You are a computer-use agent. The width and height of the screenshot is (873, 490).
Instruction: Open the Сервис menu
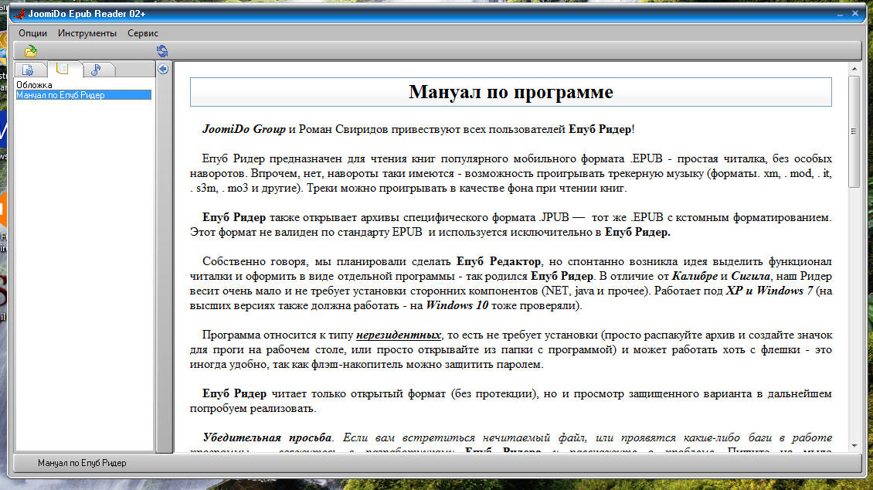(143, 33)
